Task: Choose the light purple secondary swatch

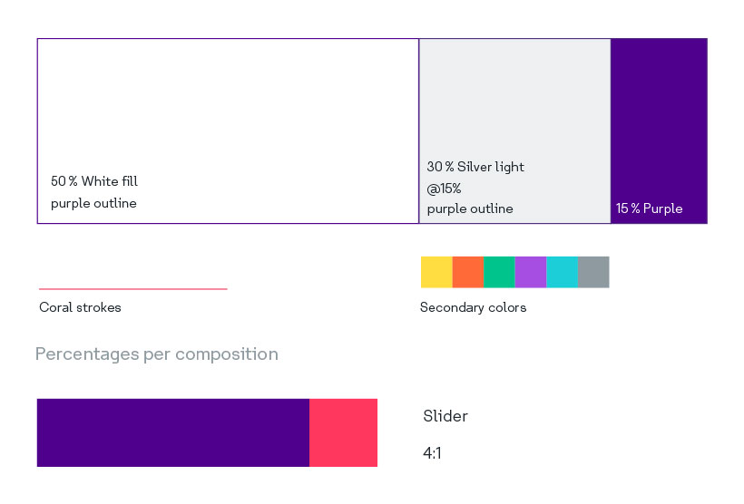Action: [531, 272]
